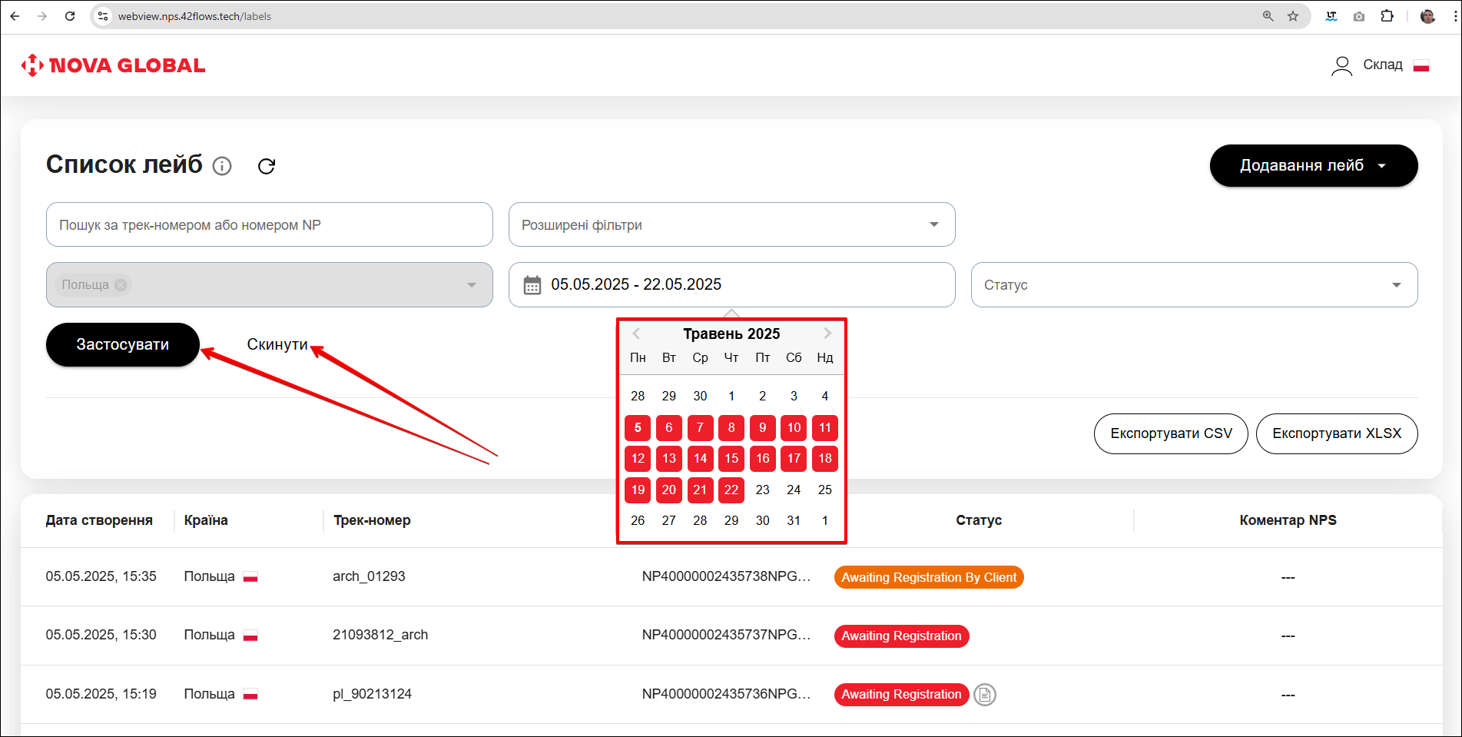1462x737 pixels.
Task: Open the Додавання лейб dropdown button
Action: [x=1313, y=166]
